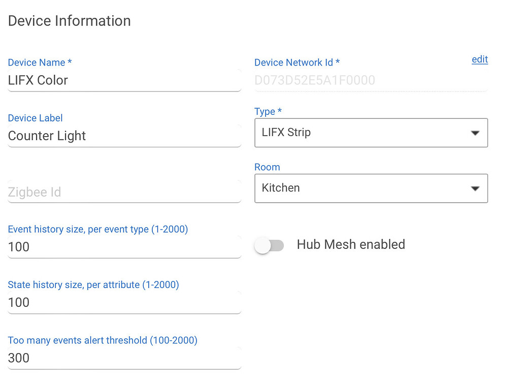The width and height of the screenshot is (520, 382).
Task: Toggle the Hub Mesh enabled switch
Action: tap(269, 246)
